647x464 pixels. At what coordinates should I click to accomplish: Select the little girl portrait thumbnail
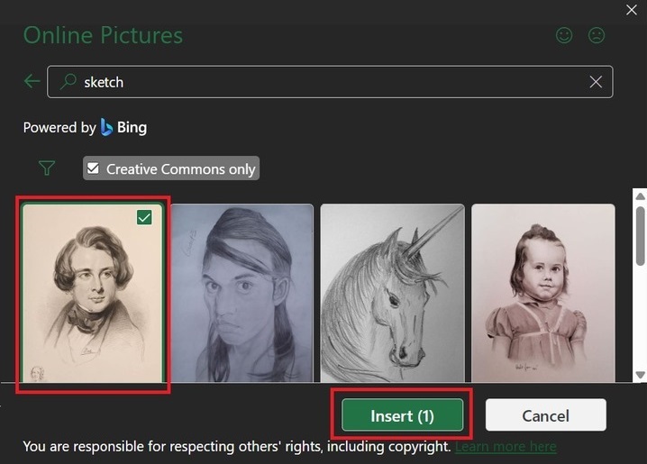[x=542, y=293]
